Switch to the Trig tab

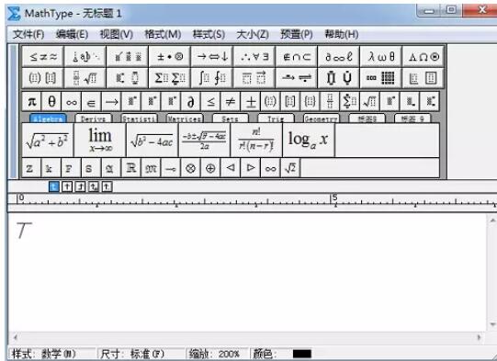(276, 118)
